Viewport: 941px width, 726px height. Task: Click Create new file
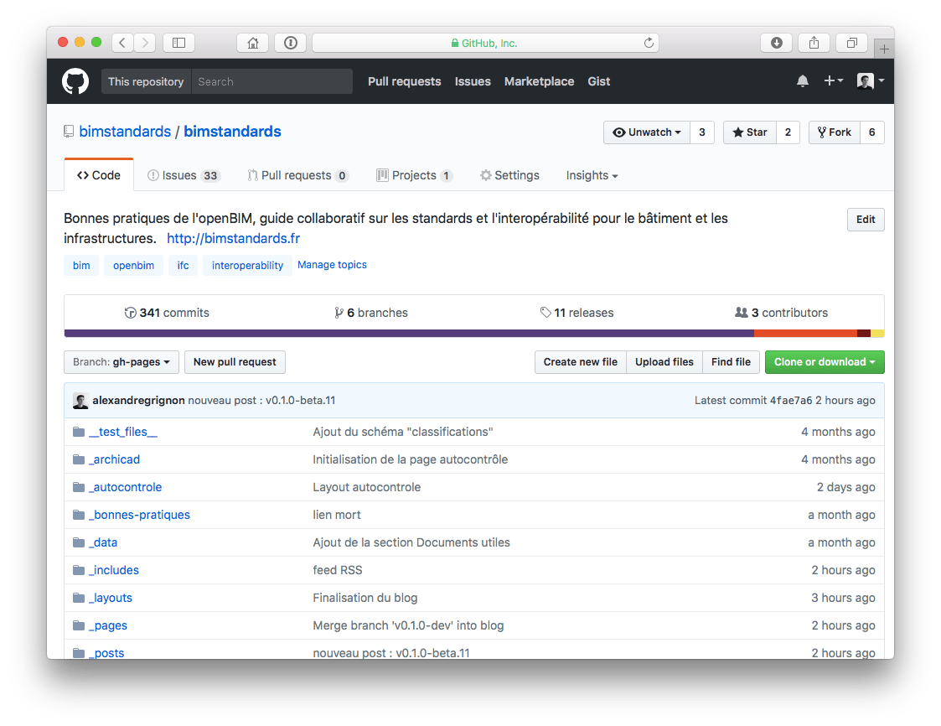coord(581,362)
